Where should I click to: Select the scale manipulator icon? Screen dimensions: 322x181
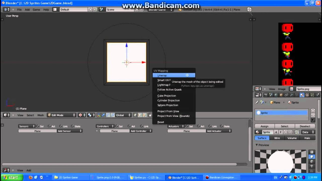113,115
